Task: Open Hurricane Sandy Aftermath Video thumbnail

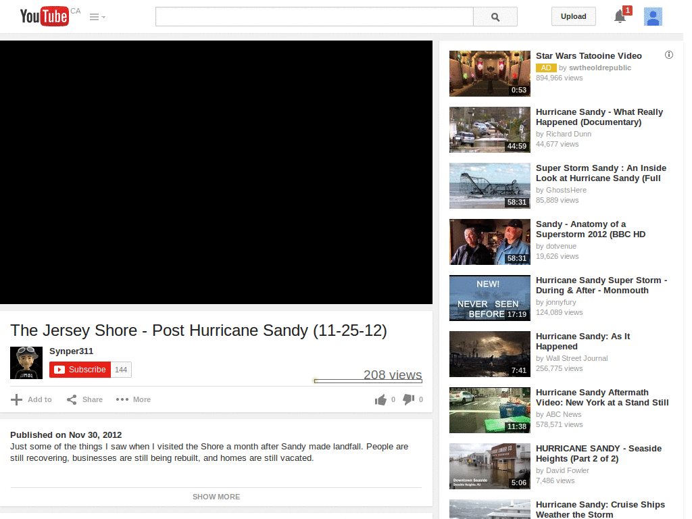Action: [490, 410]
